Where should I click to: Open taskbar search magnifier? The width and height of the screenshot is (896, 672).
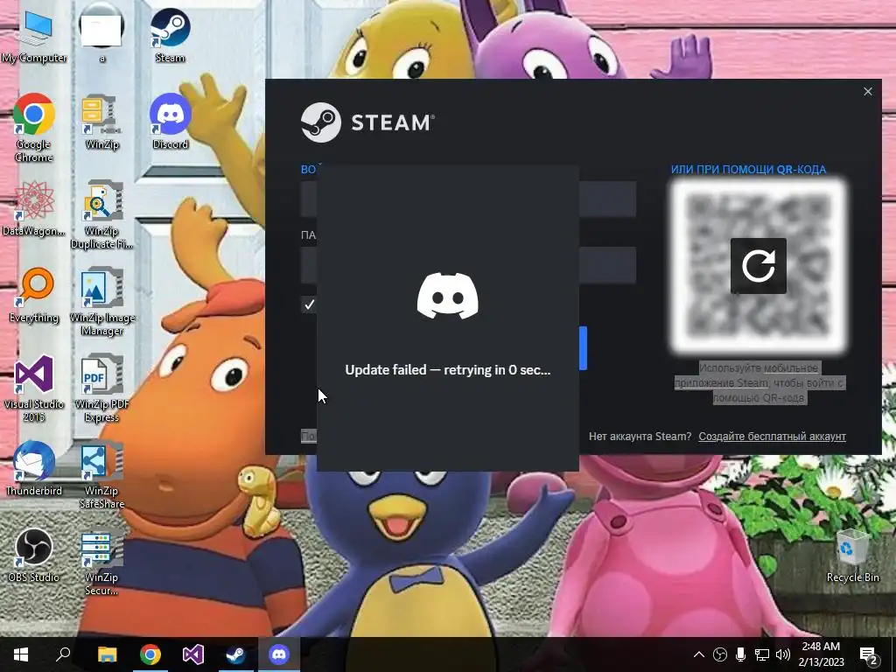63,654
